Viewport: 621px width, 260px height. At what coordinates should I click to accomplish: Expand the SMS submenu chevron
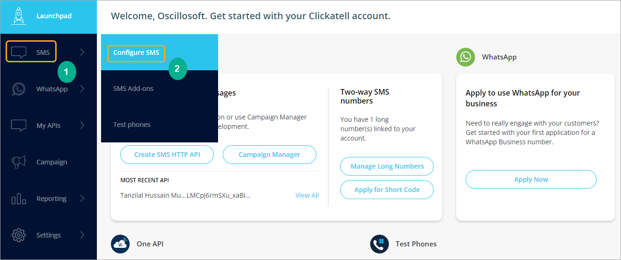(x=82, y=52)
